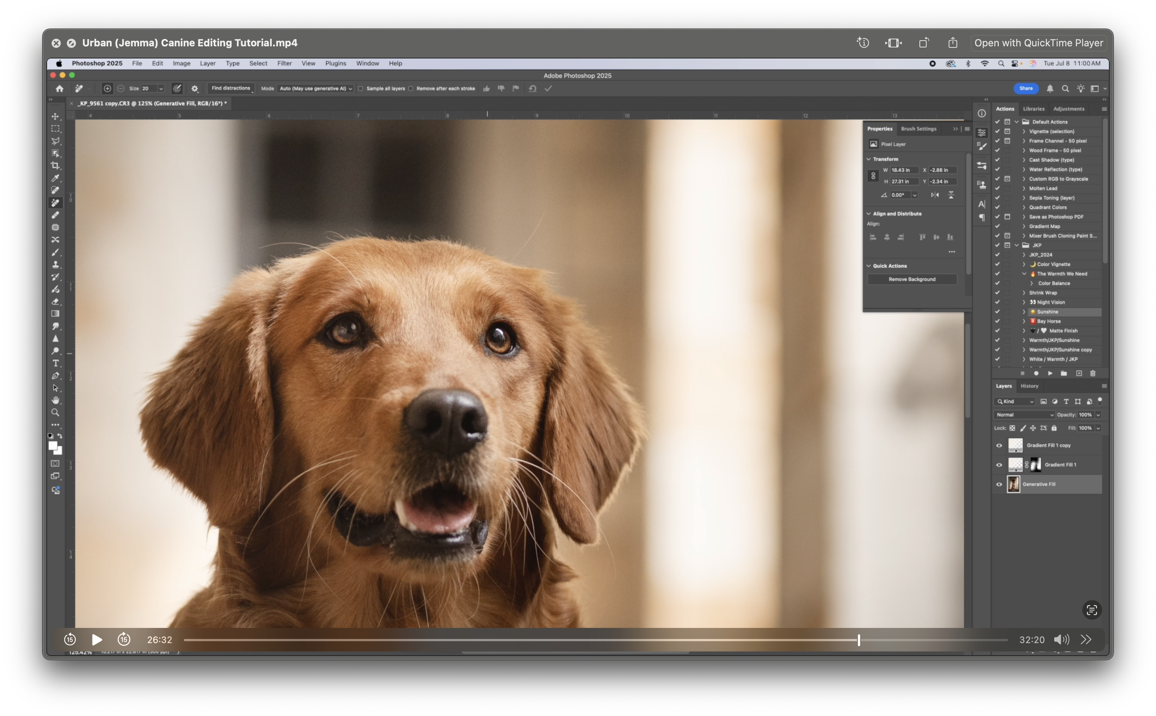Open the layer blend mode Normal dropdown
Viewport: 1156px width, 716px height.
pyautogui.click(x=1024, y=415)
